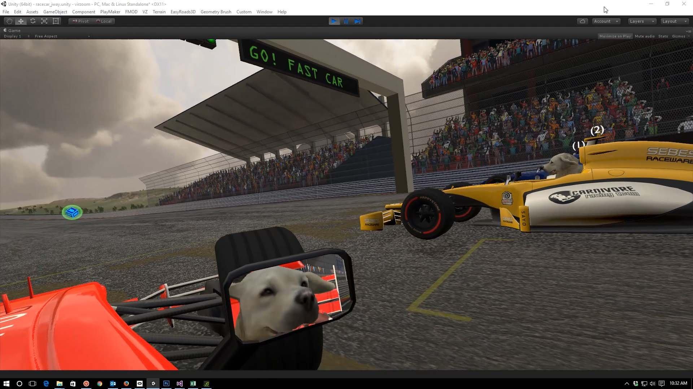Select the Hand tool
The width and height of the screenshot is (693, 389).
click(x=9, y=21)
